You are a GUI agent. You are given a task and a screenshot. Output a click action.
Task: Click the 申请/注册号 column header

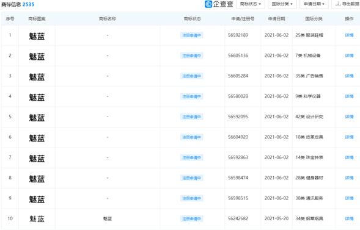click(243, 19)
